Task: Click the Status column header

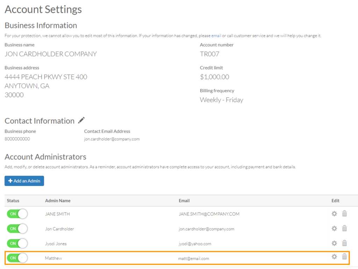Action: (x=13, y=201)
